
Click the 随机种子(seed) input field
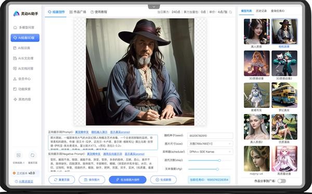pyautogui.click(x=210, y=135)
